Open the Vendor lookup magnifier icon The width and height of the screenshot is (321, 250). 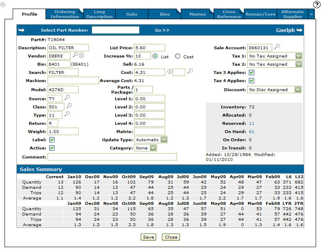point(75,55)
